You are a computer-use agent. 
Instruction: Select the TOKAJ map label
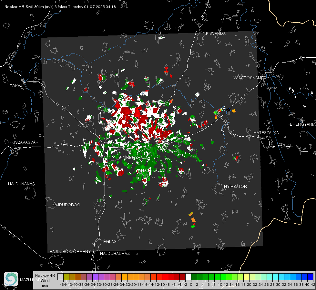tap(16, 86)
